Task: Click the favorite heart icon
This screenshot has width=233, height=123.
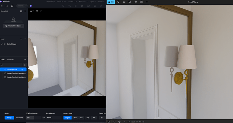Action: point(114,122)
